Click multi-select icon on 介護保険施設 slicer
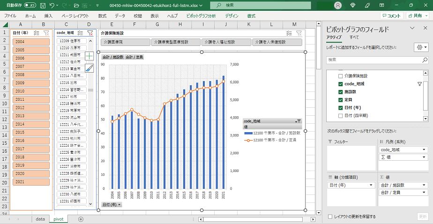The height and width of the screenshot is (224, 433). point(289,33)
